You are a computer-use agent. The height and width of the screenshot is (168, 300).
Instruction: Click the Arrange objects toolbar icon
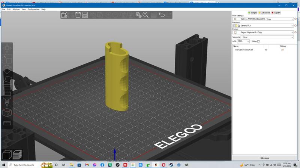pyautogui.click(x=85, y=15)
